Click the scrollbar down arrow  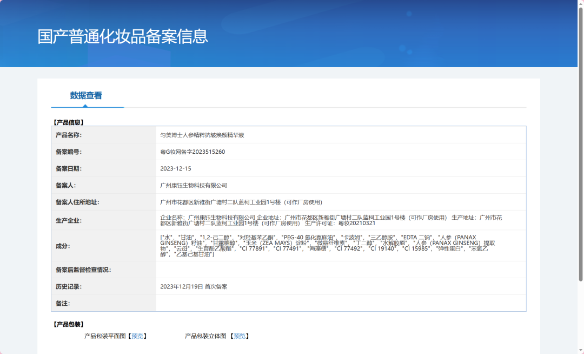click(581, 350)
